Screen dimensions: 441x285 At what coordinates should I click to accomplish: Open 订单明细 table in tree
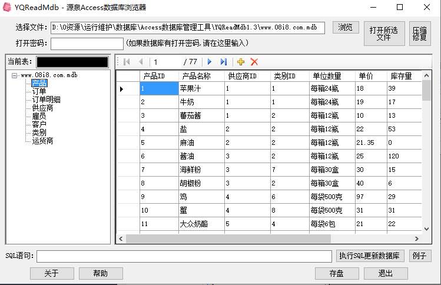[46, 100]
